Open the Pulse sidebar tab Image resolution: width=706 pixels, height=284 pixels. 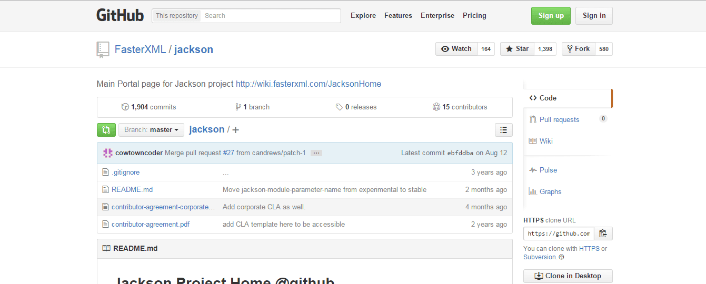pos(568,170)
